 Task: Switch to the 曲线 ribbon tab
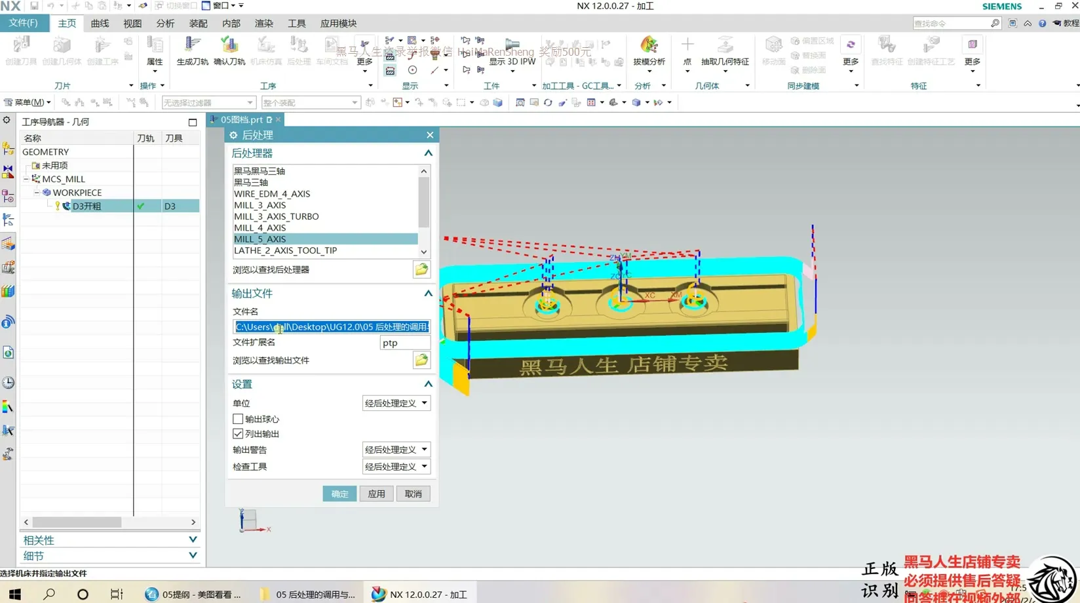100,24
